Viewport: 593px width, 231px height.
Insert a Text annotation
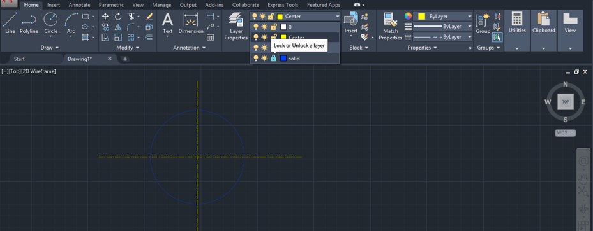pos(167,23)
